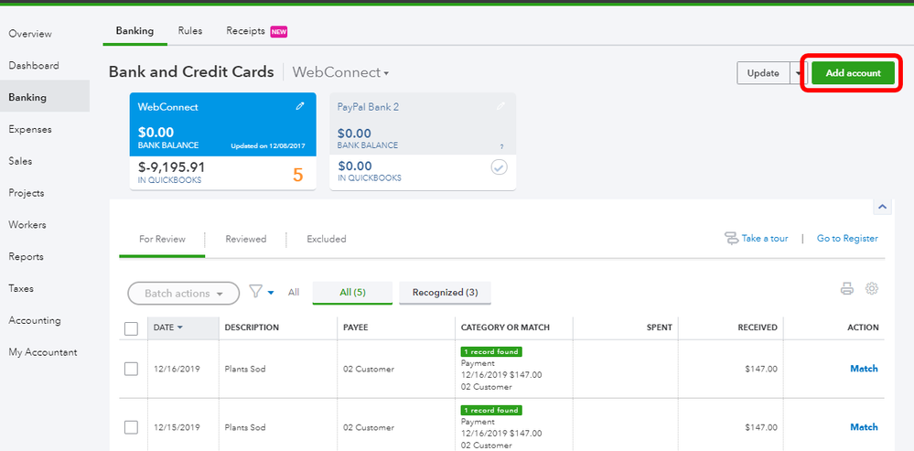This screenshot has width=914, height=451.
Task: Click the Updated on 12/08/2017 text
Action: coord(267,145)
